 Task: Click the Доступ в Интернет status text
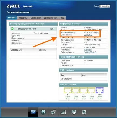click(x=41, y=33)
